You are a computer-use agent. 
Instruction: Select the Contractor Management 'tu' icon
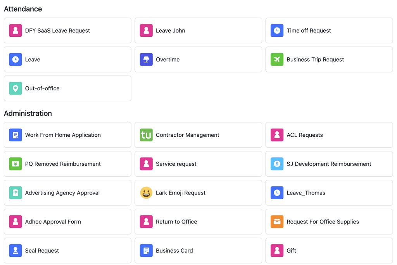tap(146, 135)
